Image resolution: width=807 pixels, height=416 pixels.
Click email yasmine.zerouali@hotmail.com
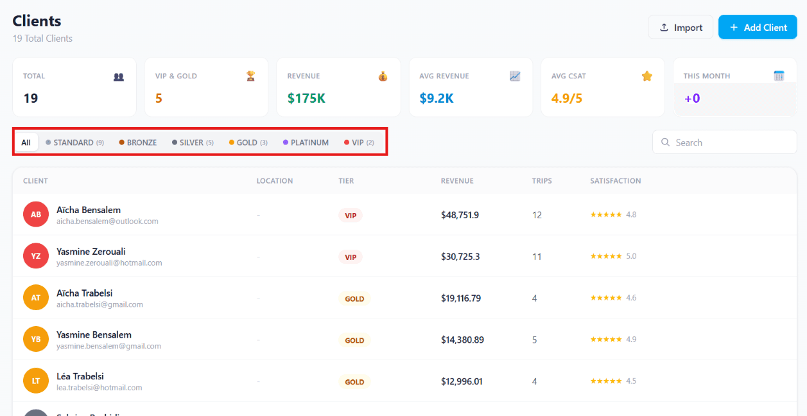[x=109, y=263]
